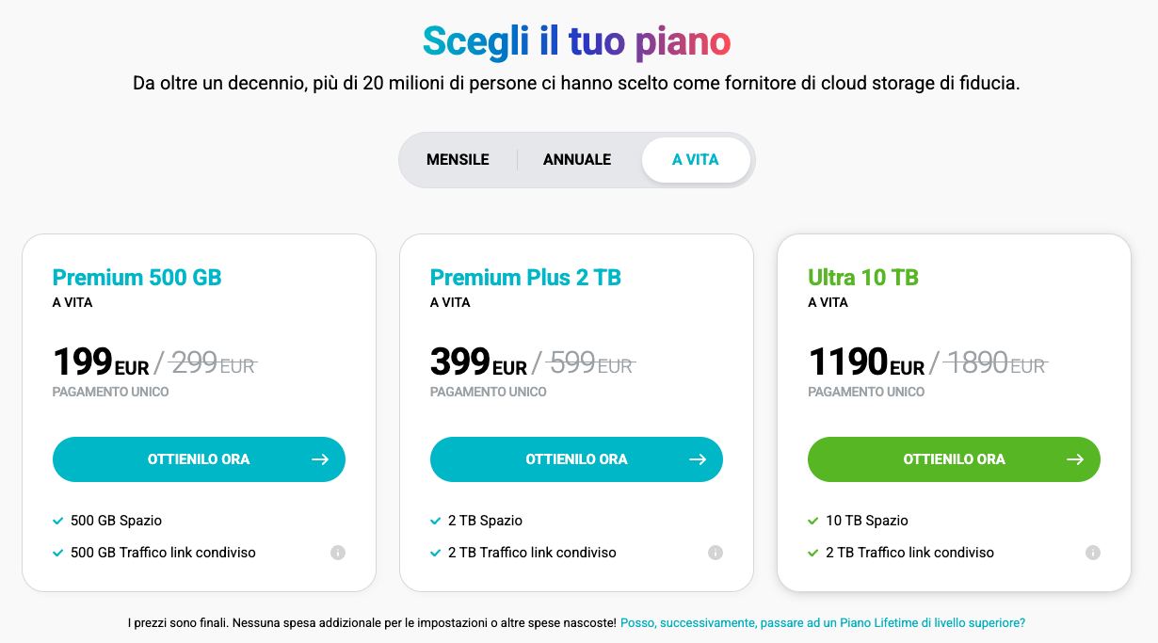This screenshot has width=1158, height=643.
Task: Click arrow icon on Premium 500 GB button
Action: [320, 459]
